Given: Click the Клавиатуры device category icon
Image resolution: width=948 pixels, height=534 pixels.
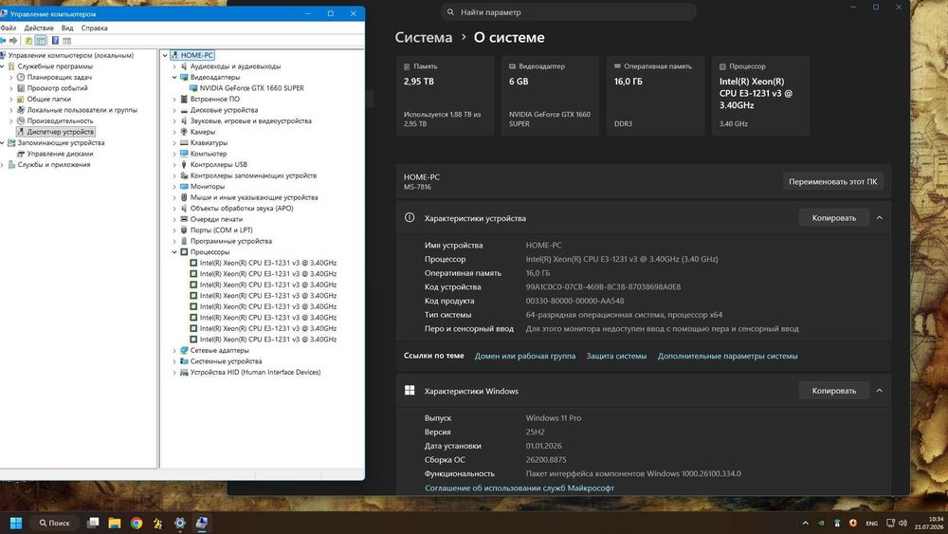Looking at the screenshot, I should click(184, 142).
